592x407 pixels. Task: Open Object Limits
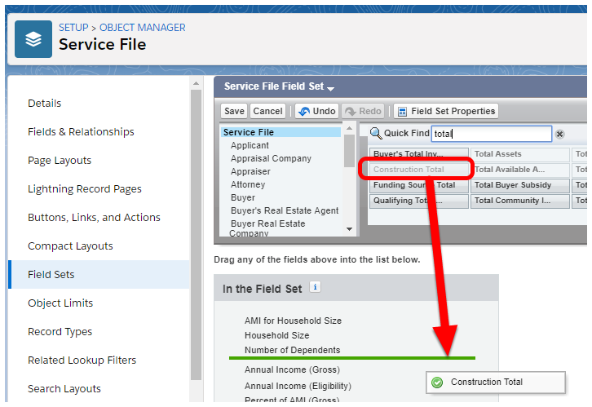tap(60, 303)
